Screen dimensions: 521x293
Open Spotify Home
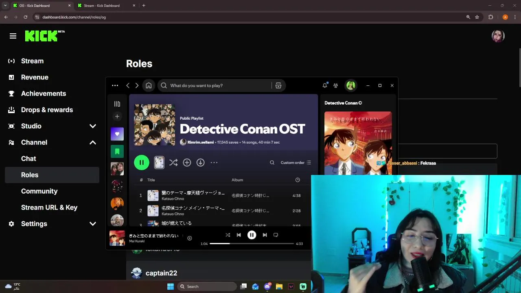pos(149,85)
